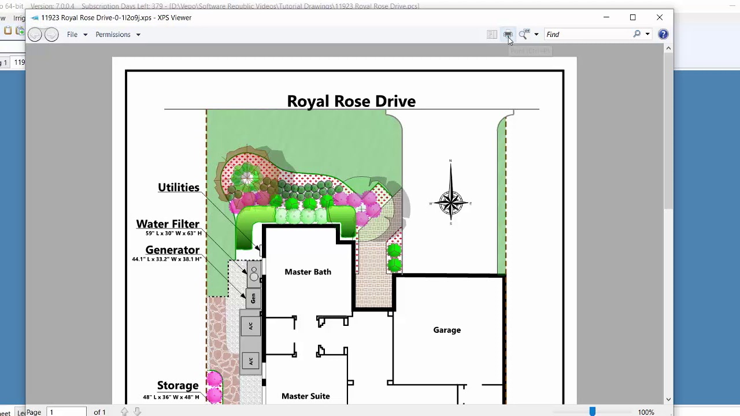Screen dimensions: 740x416
Task: Click inside the Find search box
Action: point(588,35)
